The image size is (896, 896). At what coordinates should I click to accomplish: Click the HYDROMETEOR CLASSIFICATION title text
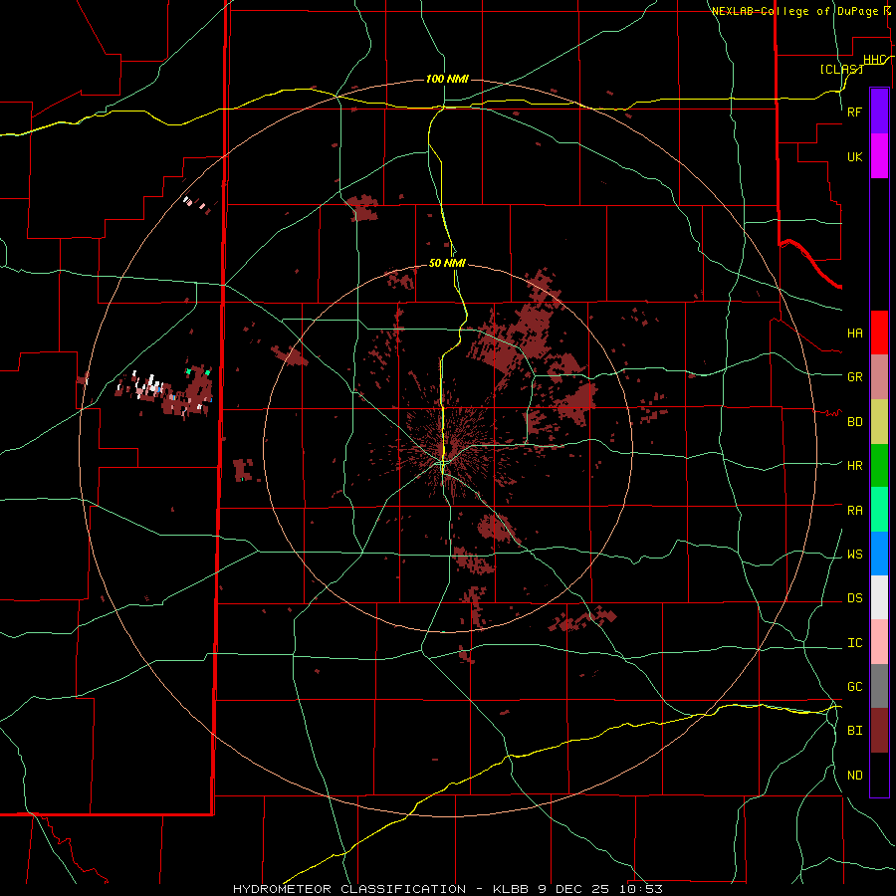(x=349, y=889)
